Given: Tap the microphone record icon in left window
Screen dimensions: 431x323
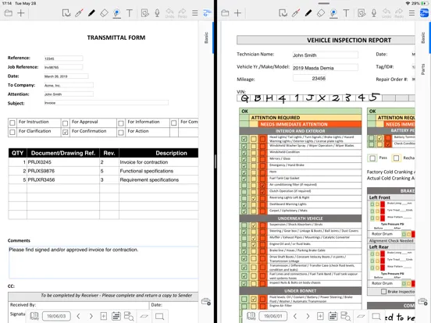Looking at the screenshot, I should click(x=157, y=13).
